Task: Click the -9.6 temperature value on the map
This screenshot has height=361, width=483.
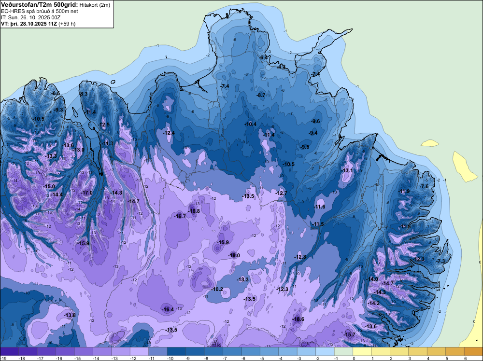Action: pyautogui.click(x=315, y=121)
